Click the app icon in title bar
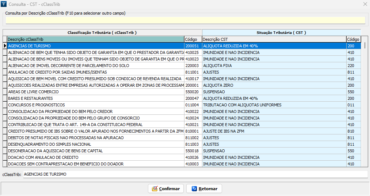 pos(4,4)
